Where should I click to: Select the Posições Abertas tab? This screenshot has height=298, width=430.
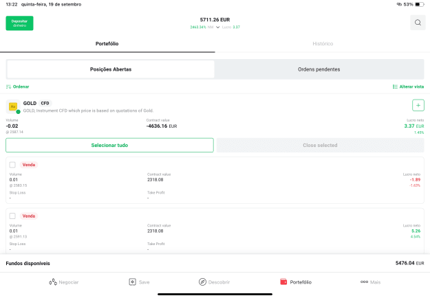coord(111,69)
